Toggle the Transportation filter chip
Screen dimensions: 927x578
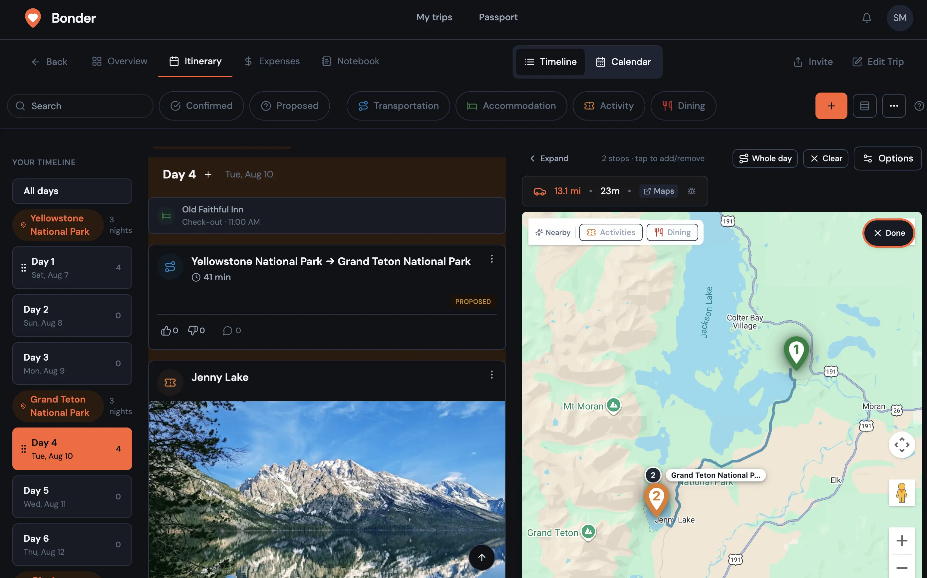(398, 106)
